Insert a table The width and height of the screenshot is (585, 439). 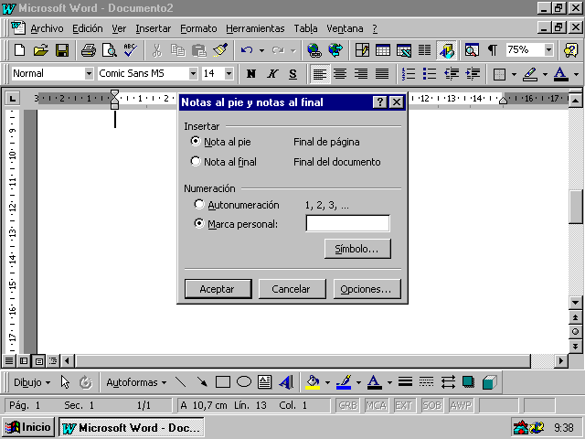coord(383,50)
